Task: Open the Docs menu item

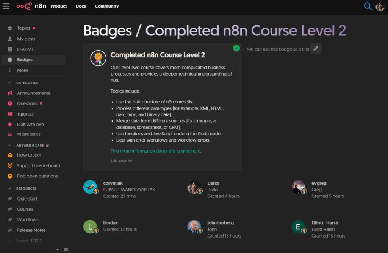Action: pyautogui.click(x=81, y=6)
